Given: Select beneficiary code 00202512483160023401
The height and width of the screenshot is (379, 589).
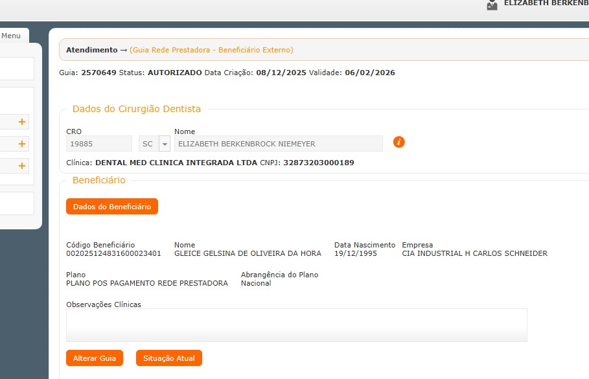Looking at the screenshot, I should (x=113, y=253).
